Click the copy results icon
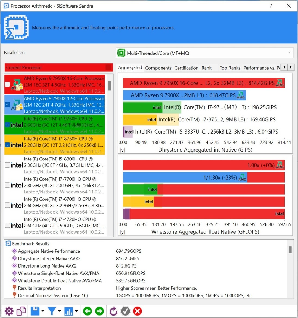298x318 pixels. pos(21,311)
